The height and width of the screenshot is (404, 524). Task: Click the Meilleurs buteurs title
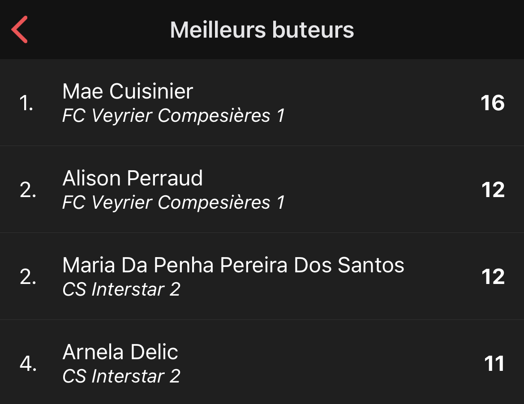pyautogui.click(x=262, y=30)
